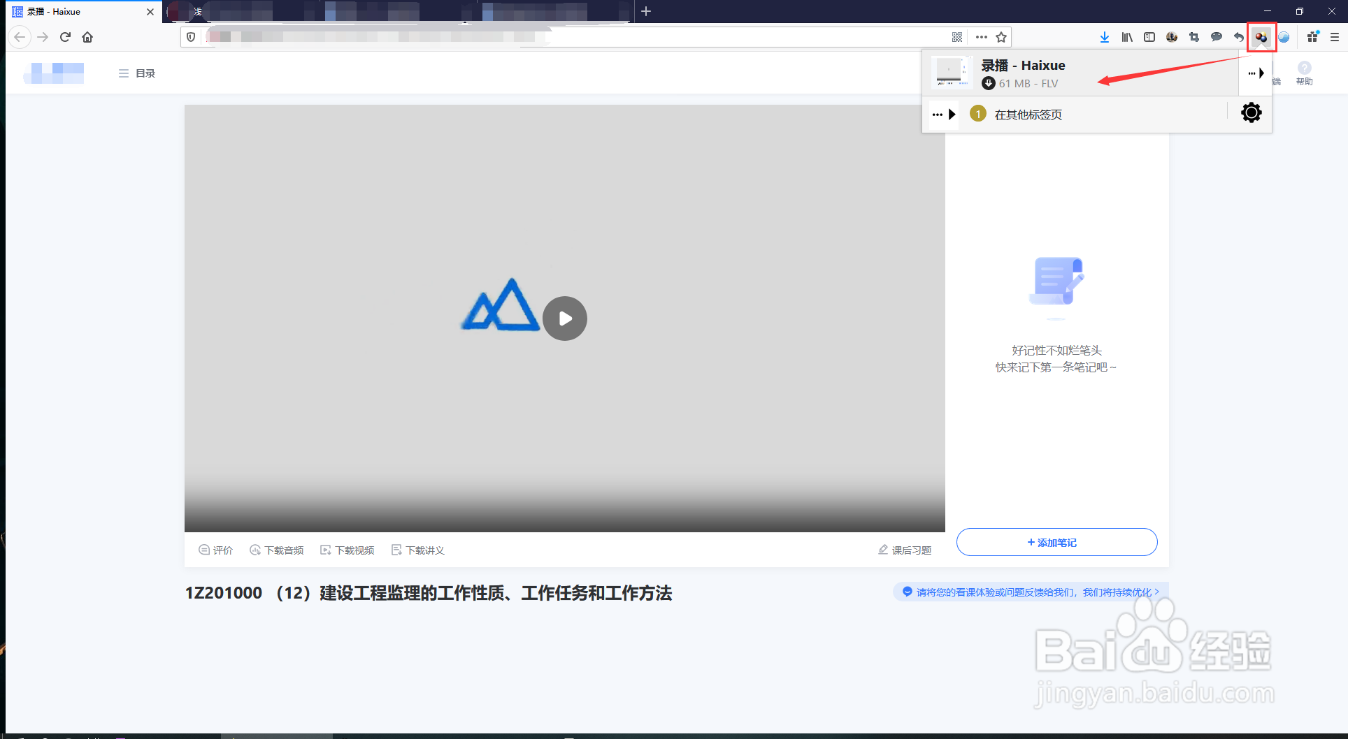Click the browser forward arrow
Image resolution: width=1348 pixels, height=739 pixels.
pyautogui.click(x=43, y=37)
